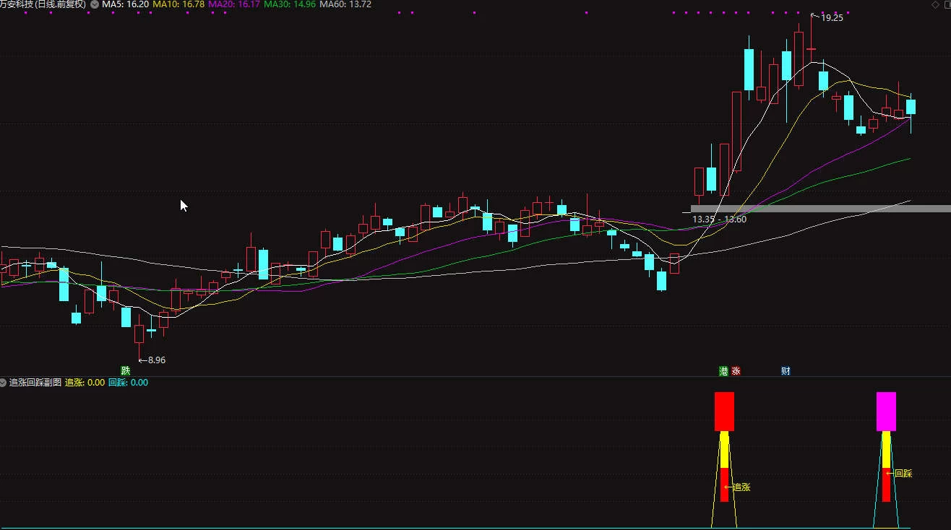951x530 pixels.
Task: Click the ←回踩 signal label
Action: pyautogui.click(x=899, y=474)
